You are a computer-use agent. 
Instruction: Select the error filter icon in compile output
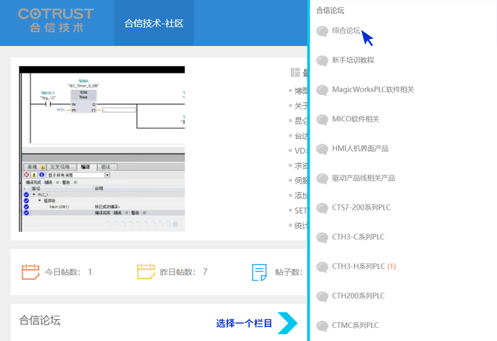click(26, 174)
